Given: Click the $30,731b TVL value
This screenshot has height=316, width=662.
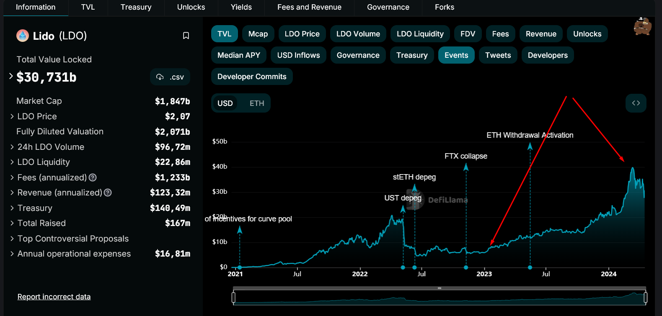Looking at the screenshot, I should (47, 77).
